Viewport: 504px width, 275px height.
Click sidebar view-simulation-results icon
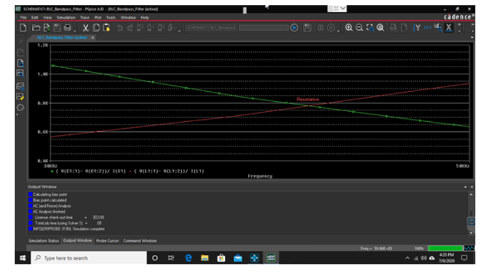[x=20, y=74]
